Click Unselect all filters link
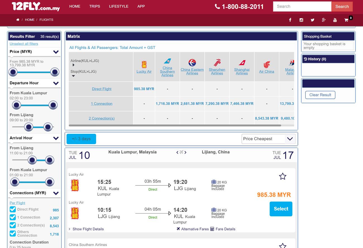The image size is (363, 248). click(x=24, y=44)
